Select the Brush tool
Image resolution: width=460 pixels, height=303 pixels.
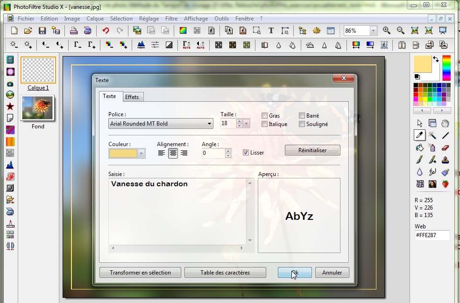(x=419, y=160)
